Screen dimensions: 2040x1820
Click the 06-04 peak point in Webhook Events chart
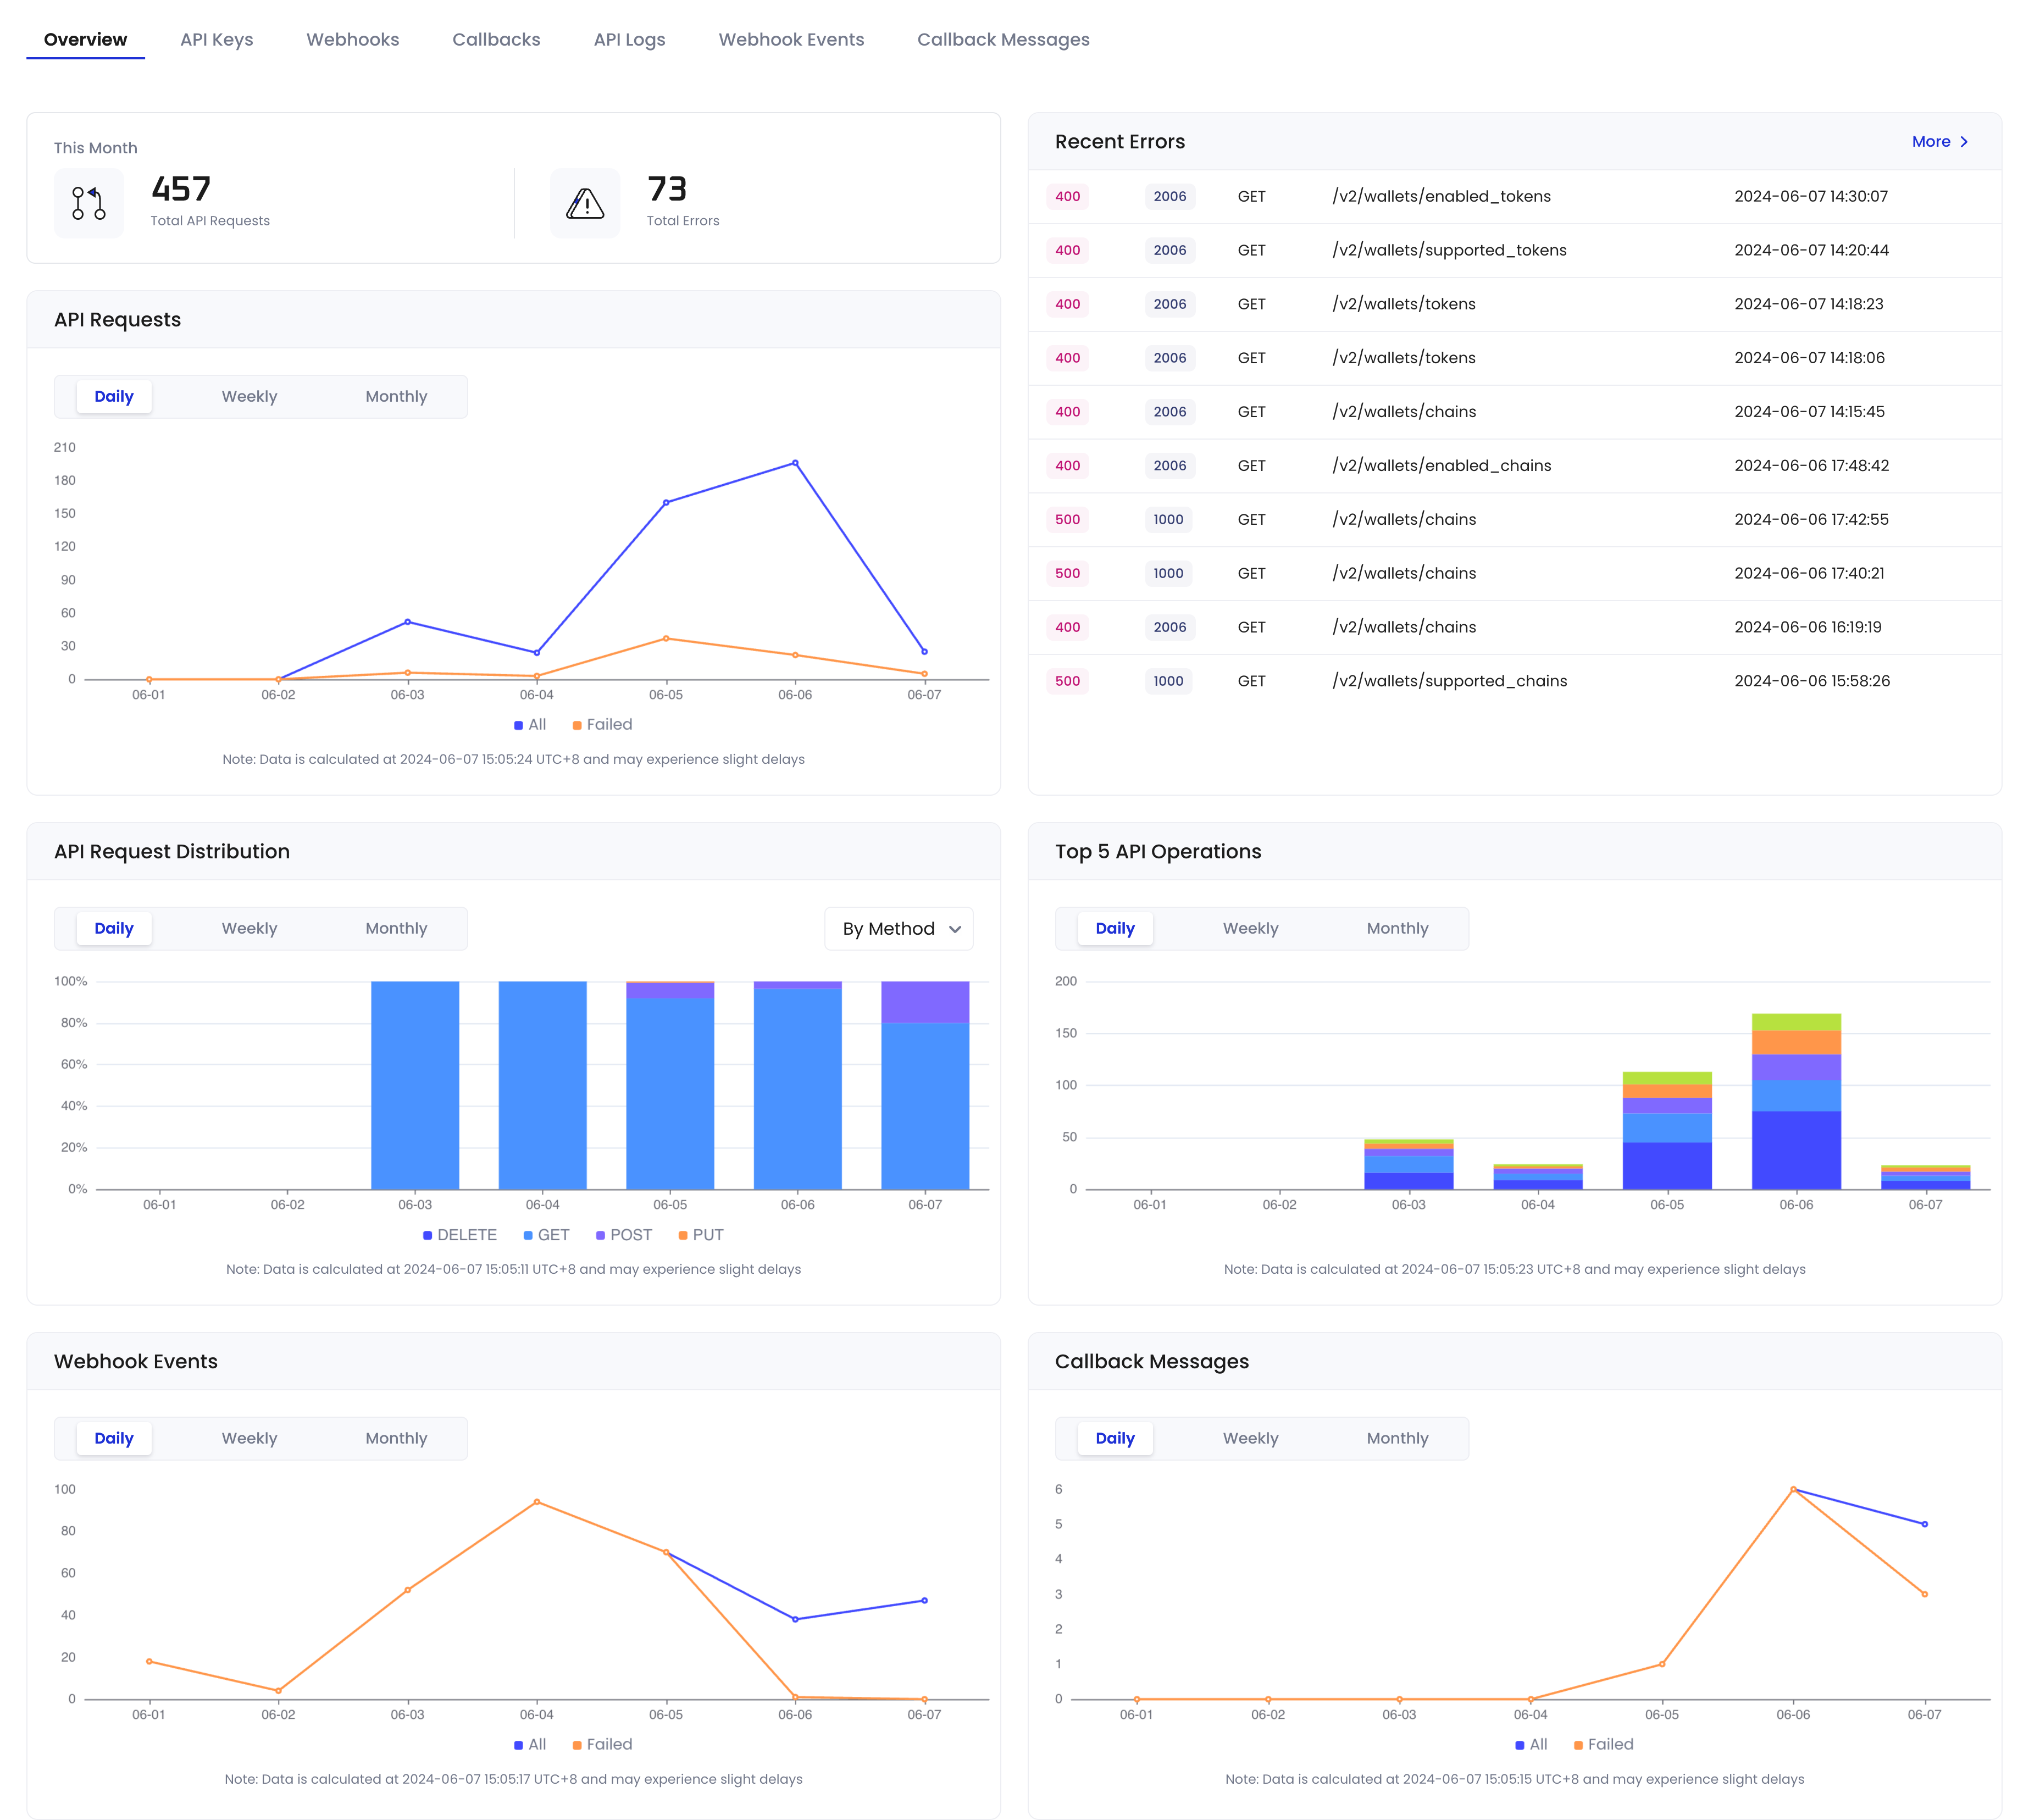click(537, 1502)
